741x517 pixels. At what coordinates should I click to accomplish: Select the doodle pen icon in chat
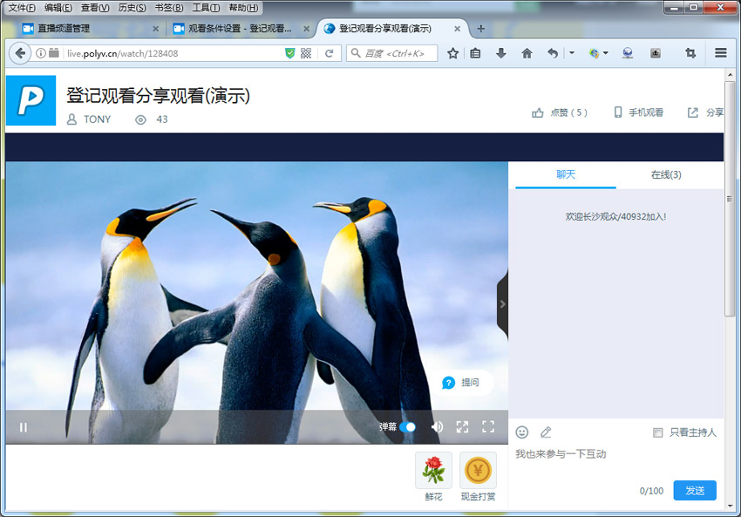click(546, 432)
